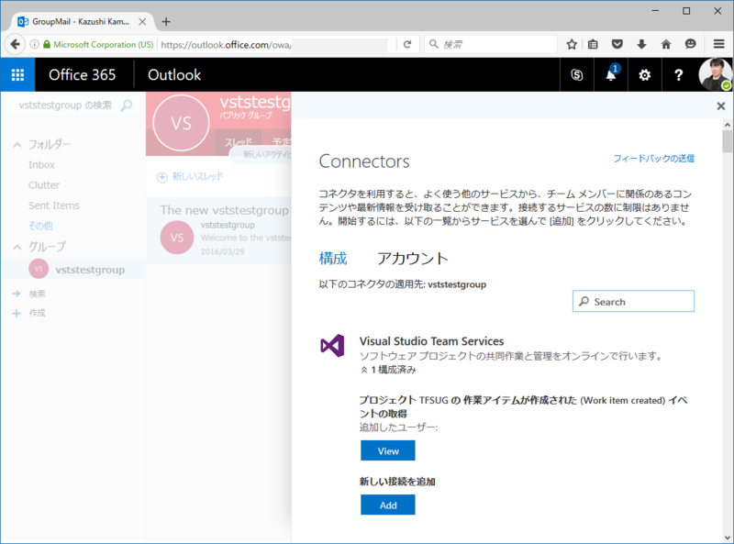Open the Clutter folder
Screen dimensions: 734x544
pos(44,185)
